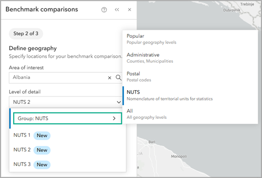Collapse the panel with the double chevron icon

(117, 10)
